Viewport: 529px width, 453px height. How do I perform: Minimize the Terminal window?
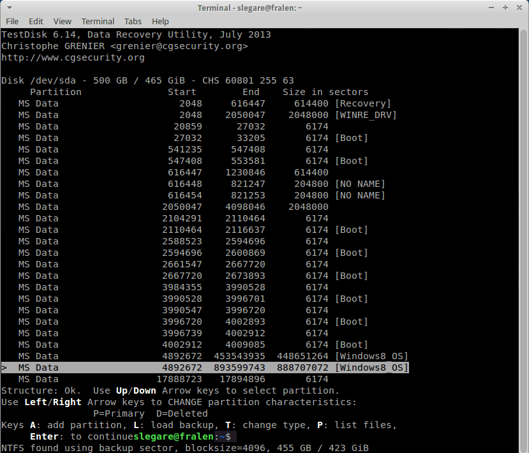(491, 8)
